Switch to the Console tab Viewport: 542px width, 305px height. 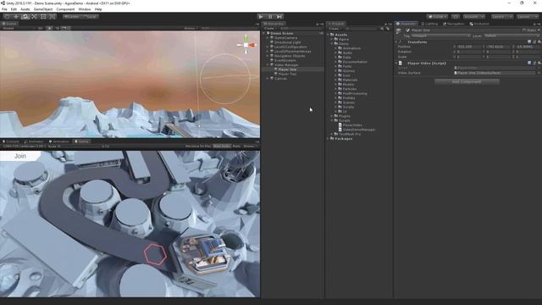coord(11,141)
